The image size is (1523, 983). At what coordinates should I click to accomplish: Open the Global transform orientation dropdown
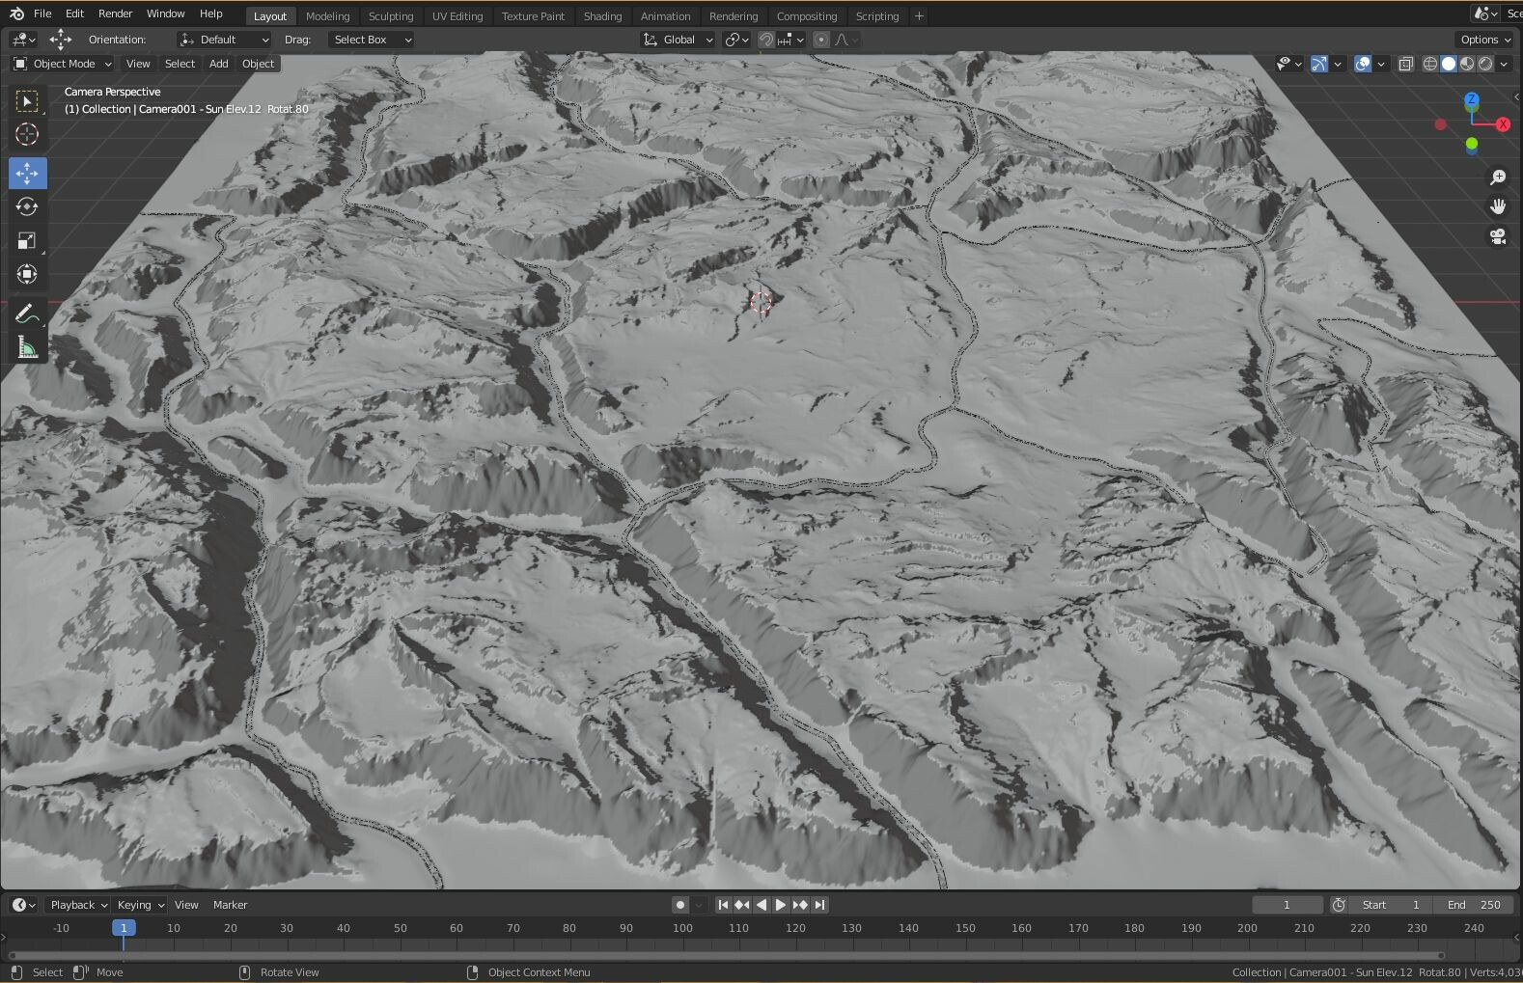pos(678,40)
